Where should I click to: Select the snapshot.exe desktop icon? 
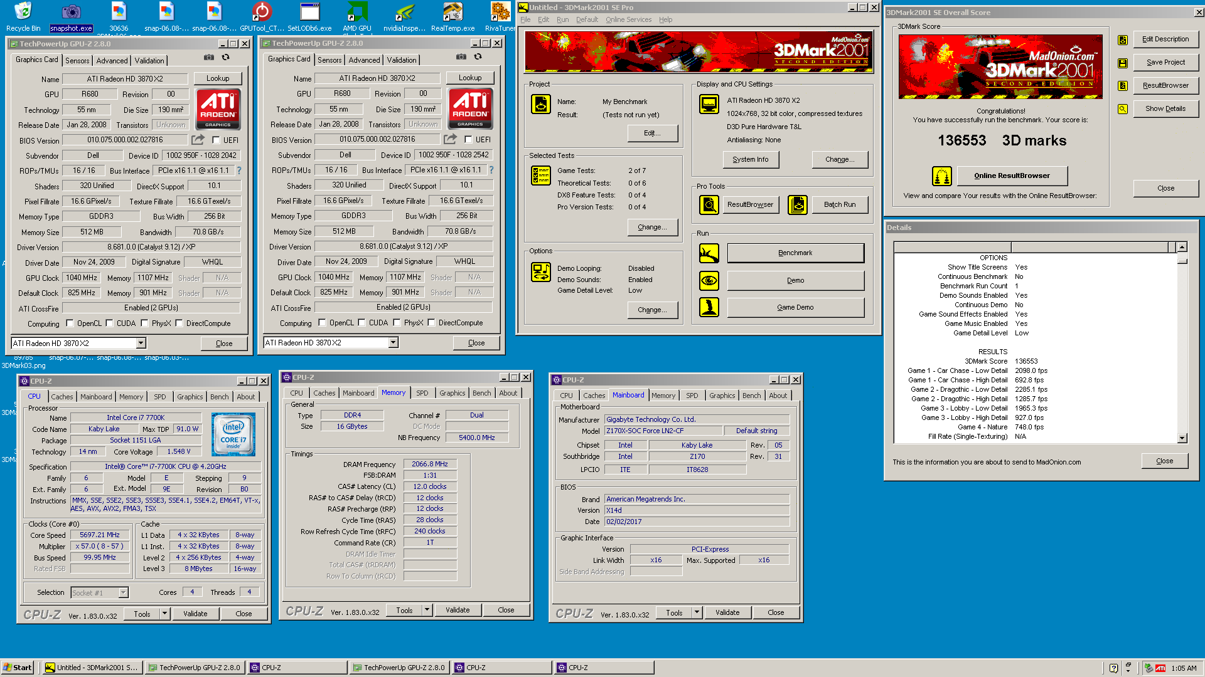pyautogui.click(x=71, y=16)
